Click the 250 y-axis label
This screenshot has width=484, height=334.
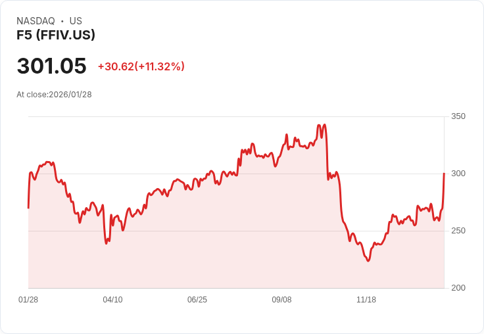pos(458,231)
